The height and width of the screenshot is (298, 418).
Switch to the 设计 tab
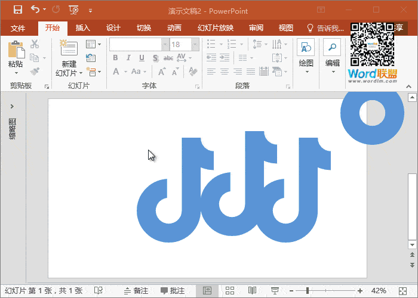click(x=113, y=27)
